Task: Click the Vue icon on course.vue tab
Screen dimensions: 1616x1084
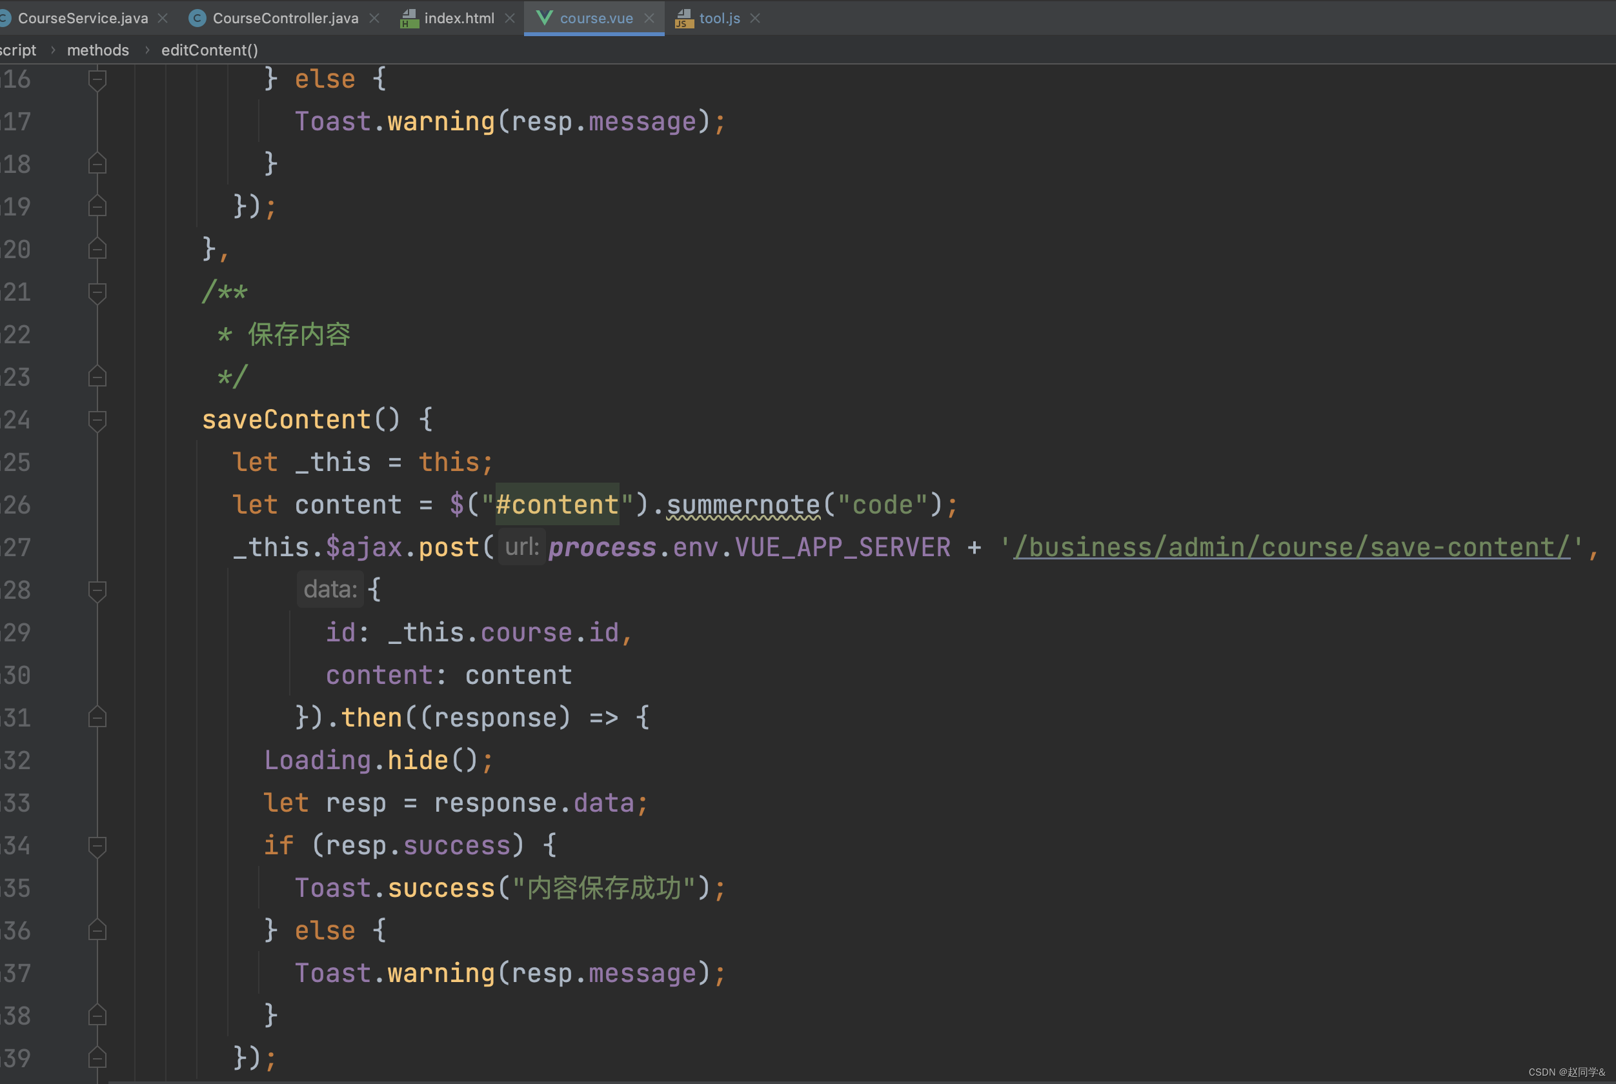Action: coord(544,19)
